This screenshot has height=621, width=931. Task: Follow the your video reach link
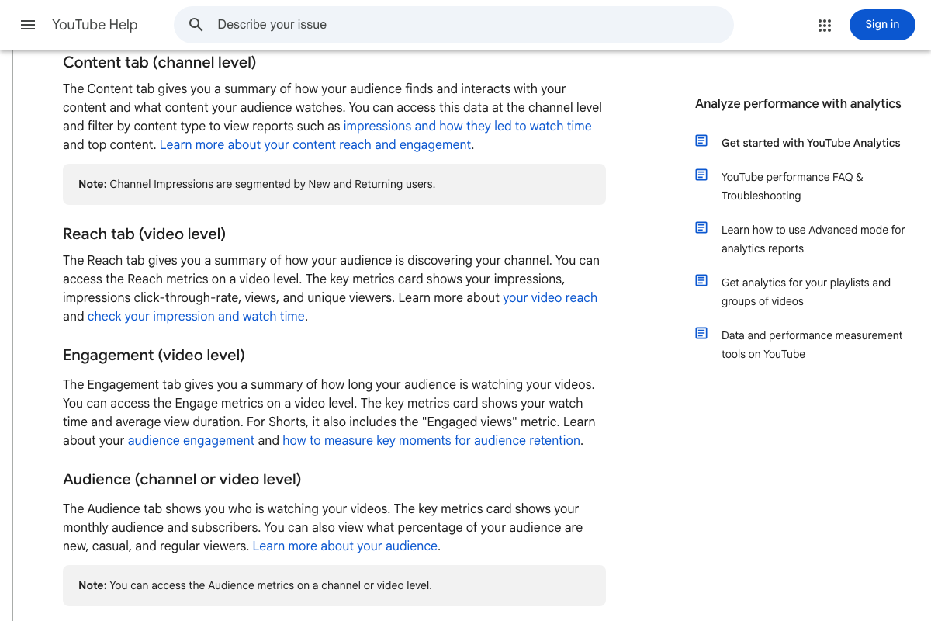(550, 297)
